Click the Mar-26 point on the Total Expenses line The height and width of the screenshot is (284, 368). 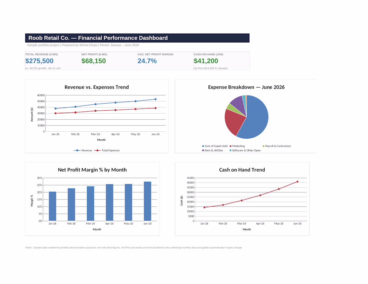(x=95, y=111)
